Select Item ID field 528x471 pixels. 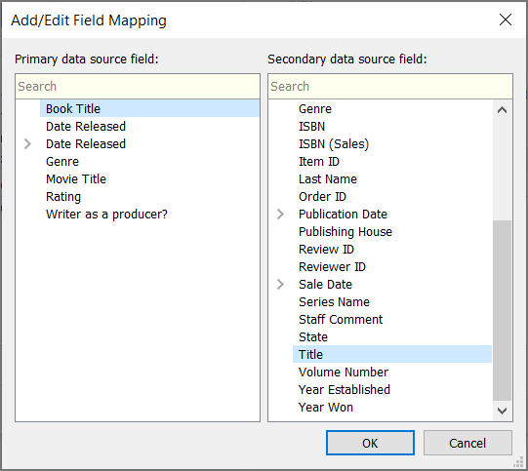[319, 162]
